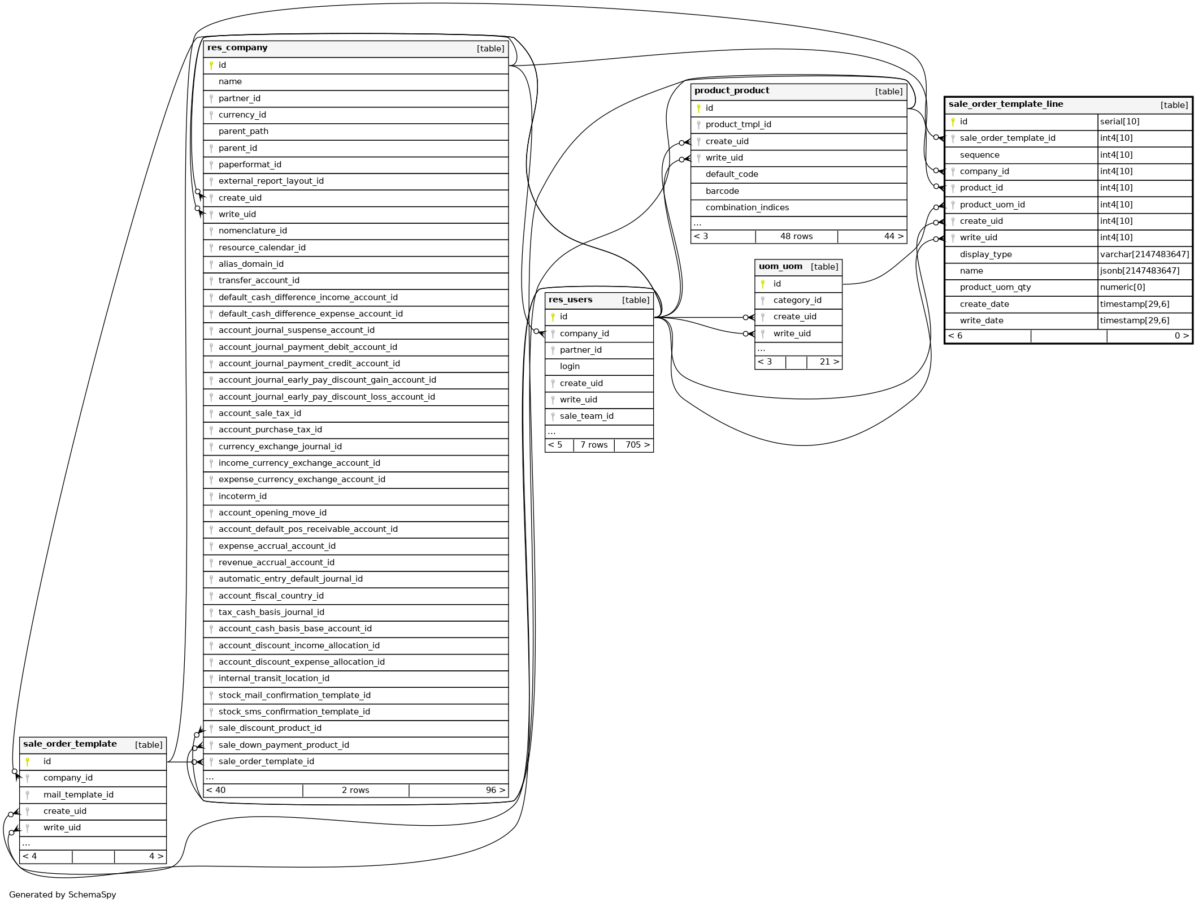Click the key icon next to uom_uom category_id

[x=763, y=301]
